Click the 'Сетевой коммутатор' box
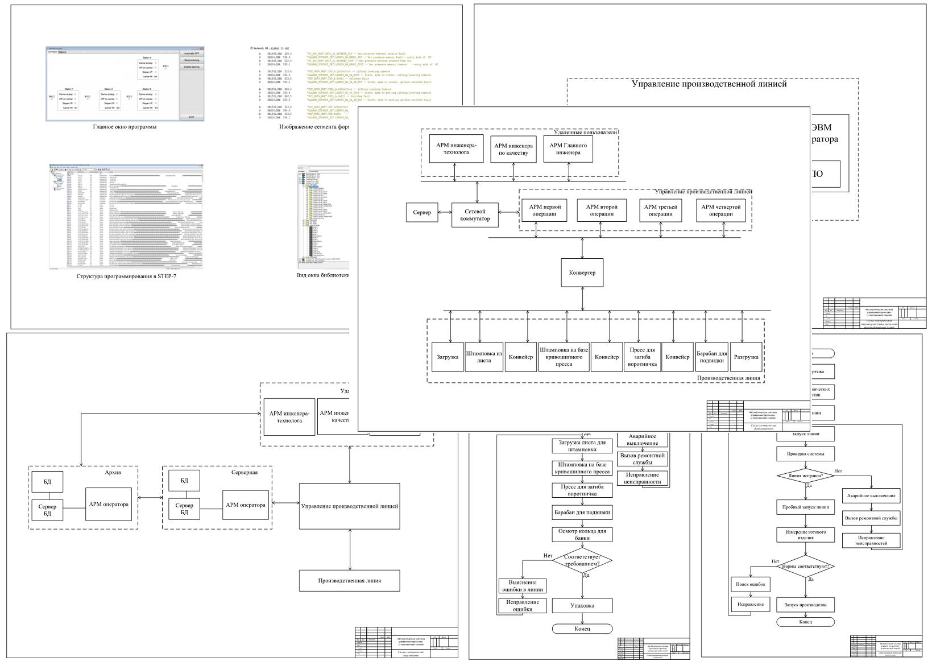 (x=475, y=215)
